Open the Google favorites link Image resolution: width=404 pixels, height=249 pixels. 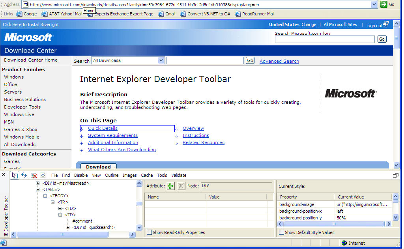click(x=27, y=14)
